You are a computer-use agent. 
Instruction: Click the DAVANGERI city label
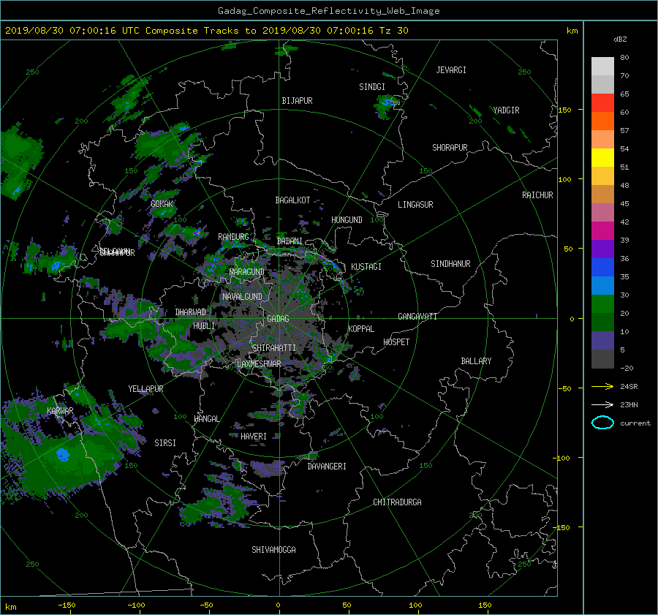pyautogui.click(x=327, y=467)
